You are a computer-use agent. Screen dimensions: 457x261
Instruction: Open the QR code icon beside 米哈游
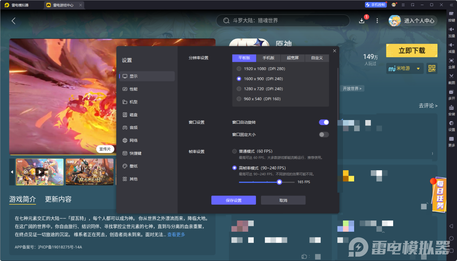(431, 68)
